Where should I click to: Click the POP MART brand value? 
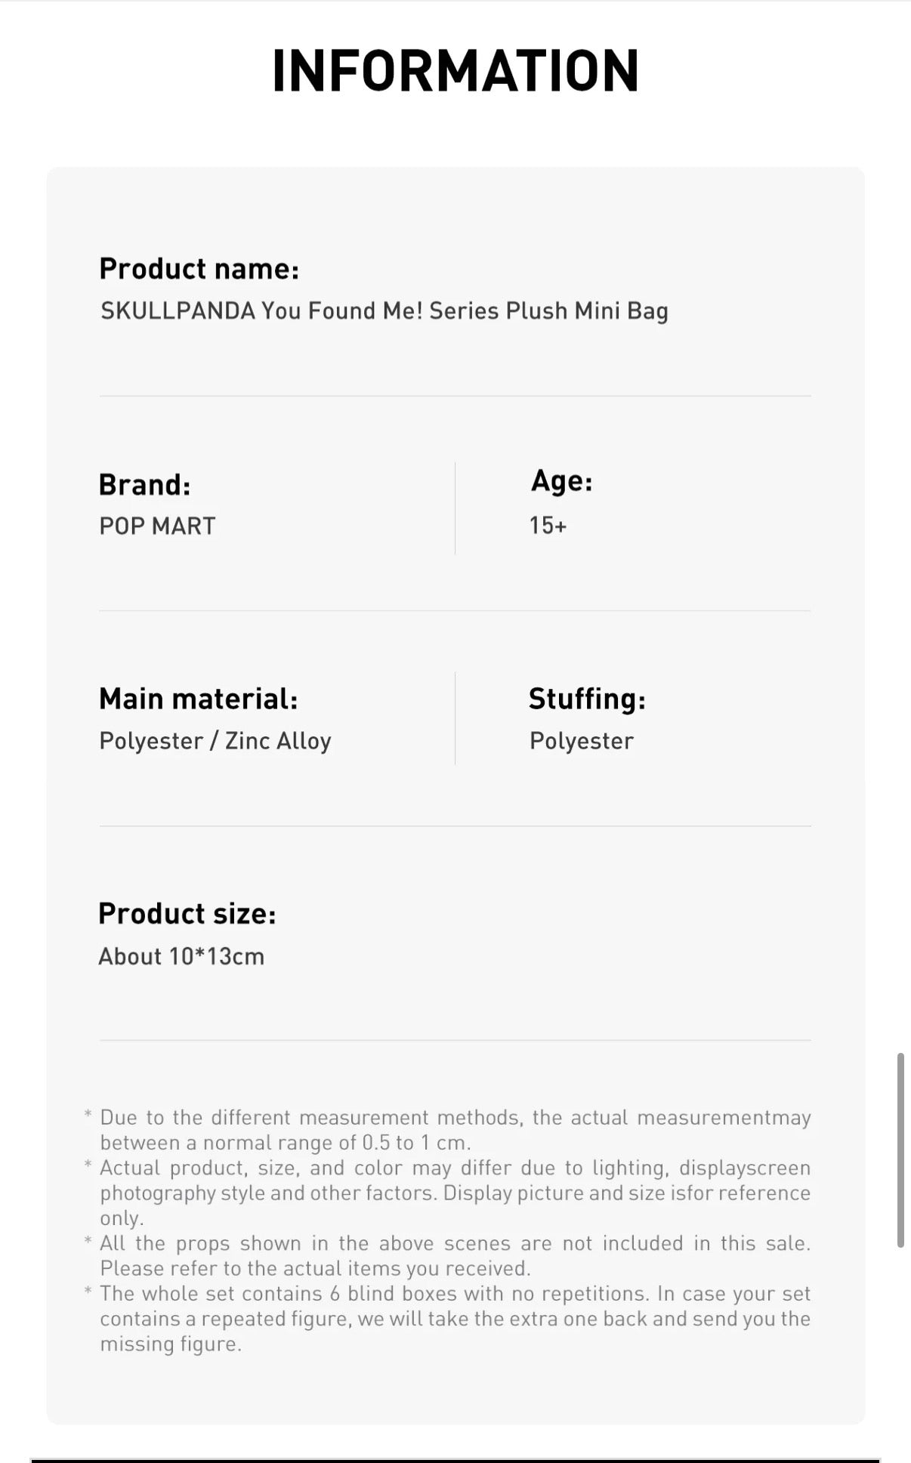tap(157, 526)
